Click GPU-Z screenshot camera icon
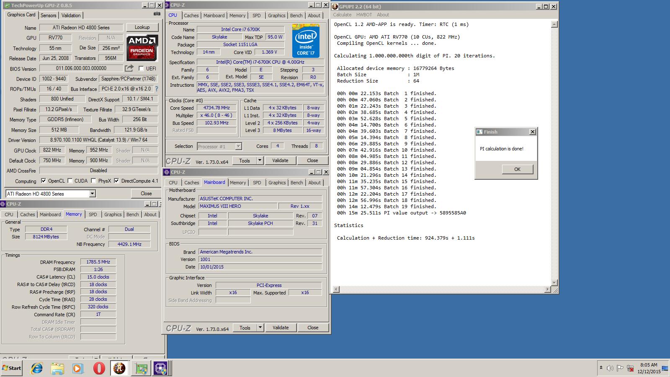The image size is (670, 377). 157,14
